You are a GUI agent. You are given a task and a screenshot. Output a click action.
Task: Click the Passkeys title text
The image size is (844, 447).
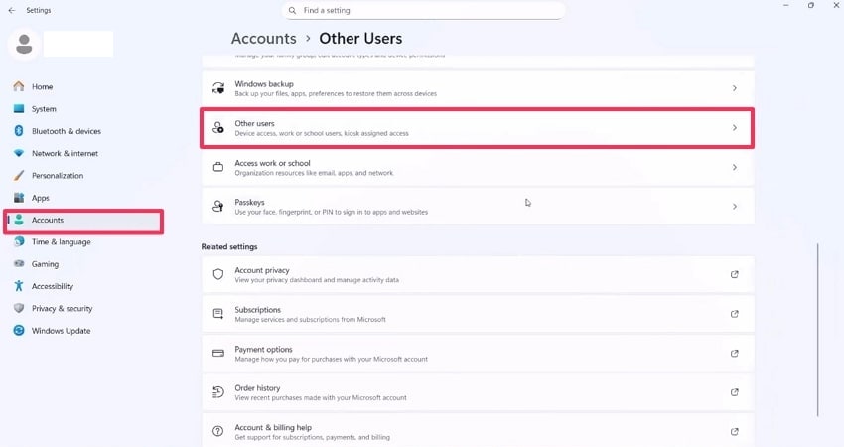249,202
